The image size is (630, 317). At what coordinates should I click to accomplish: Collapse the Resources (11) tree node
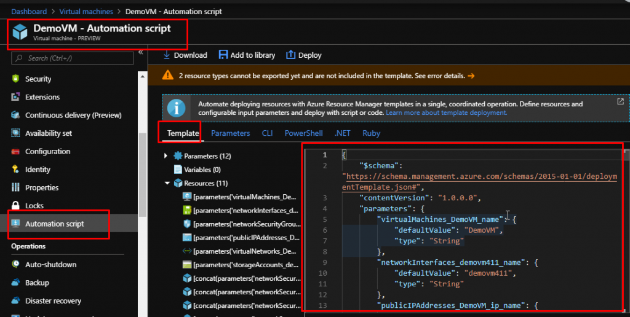pyautogui.click(x=167, y=183)
